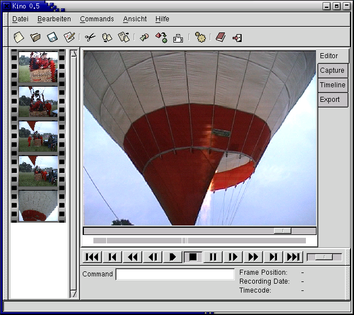Click the Command input field
354x315 pixels.
tap(174, 274)
